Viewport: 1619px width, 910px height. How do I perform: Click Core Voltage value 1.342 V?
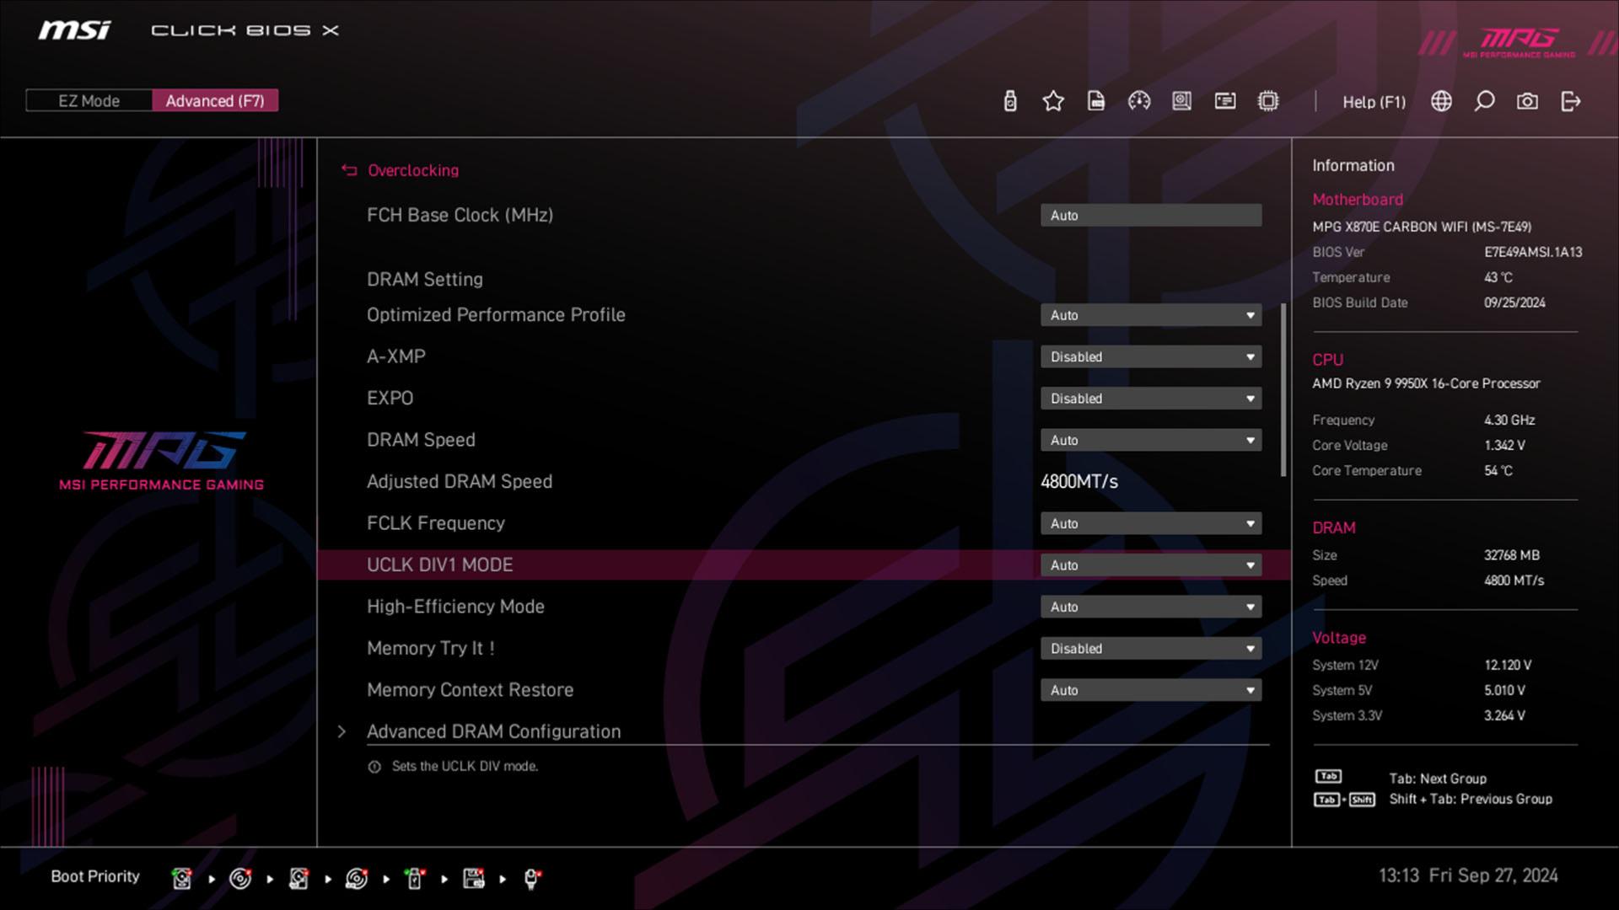(x=1504, y=445)
